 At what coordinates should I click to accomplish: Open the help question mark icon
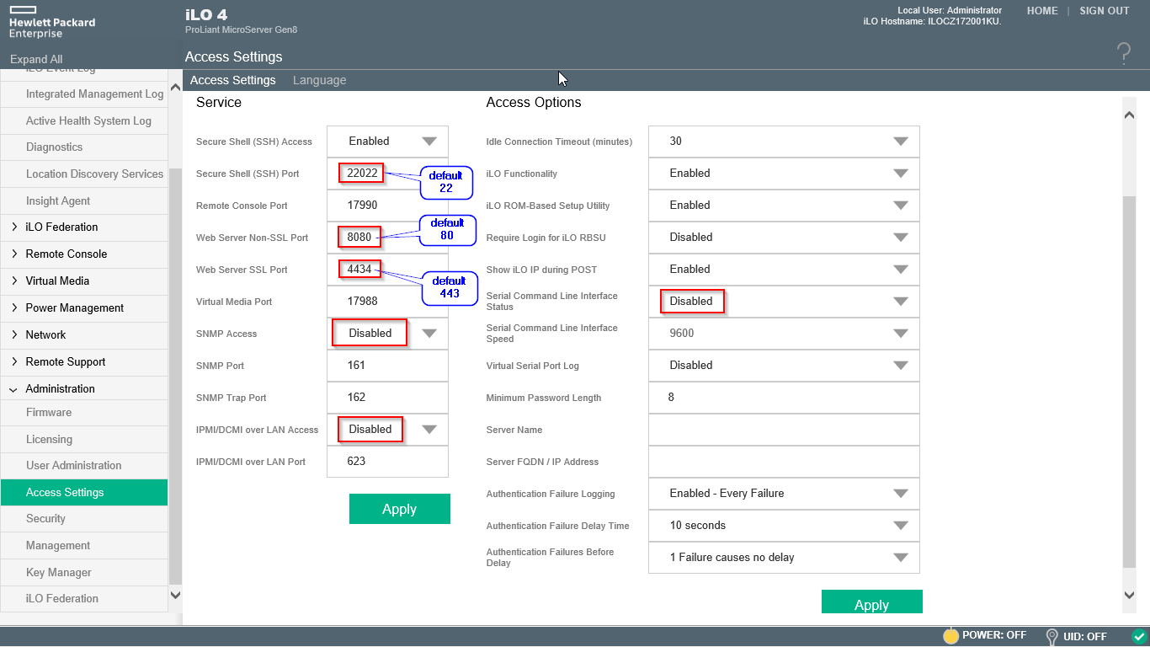coord(1123,54)
